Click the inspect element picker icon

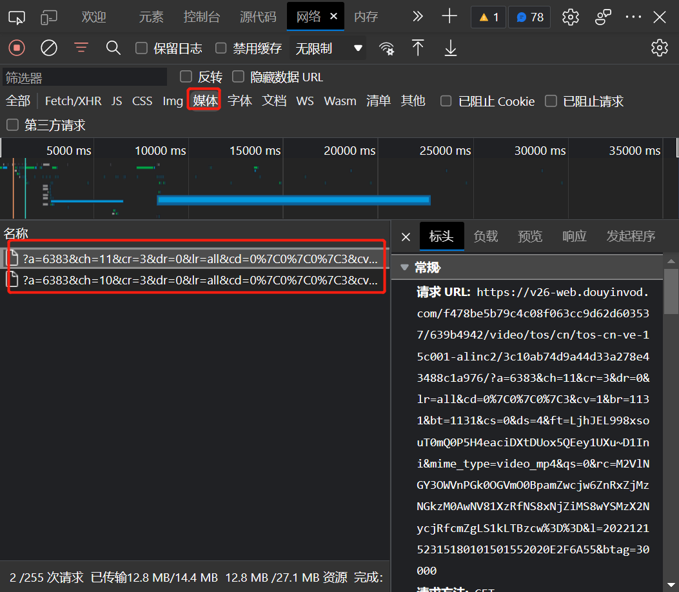click(17, 17)
